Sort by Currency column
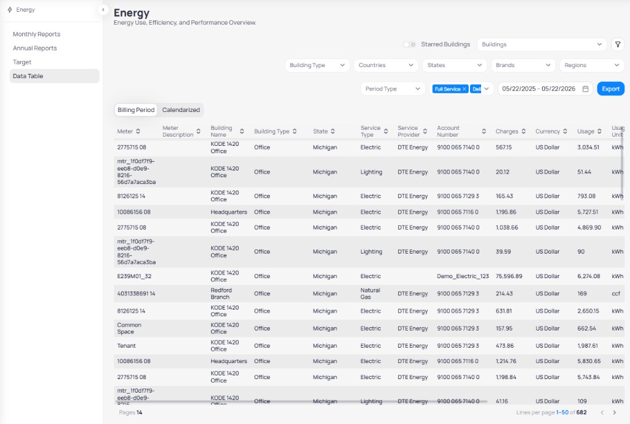630x424 pixels. (565, 131)
